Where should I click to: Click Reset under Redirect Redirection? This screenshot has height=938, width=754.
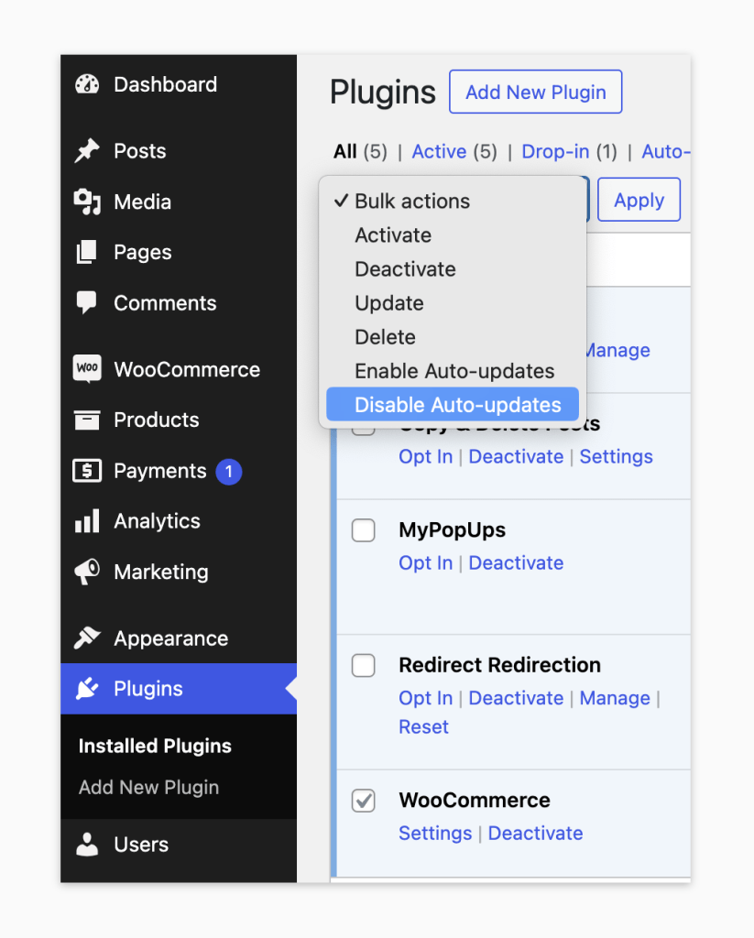tap(423, 726)
